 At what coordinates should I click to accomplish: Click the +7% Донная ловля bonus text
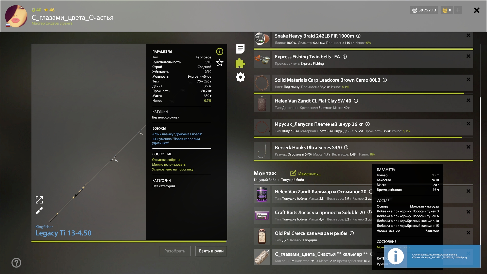click(177, 134)
